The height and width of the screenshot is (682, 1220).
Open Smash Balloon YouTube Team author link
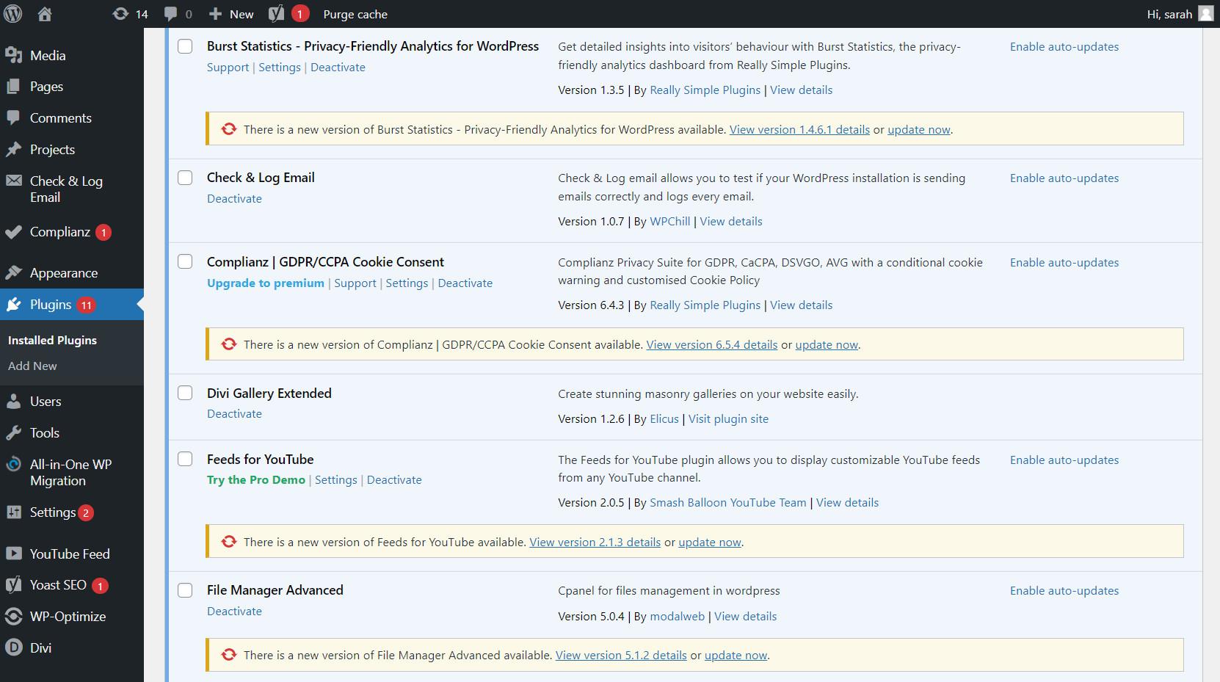click(x=728, y=502)
